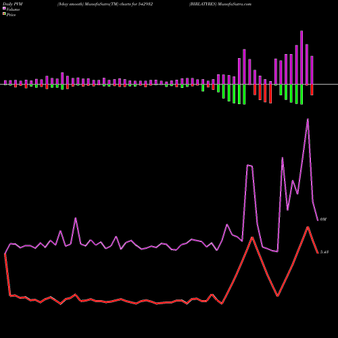Click the '(3day smooth) MunafaSutra(TM) charts for 542932' text
The height and width of the screenshot is (338, 338).
click(x=105, y=4)
